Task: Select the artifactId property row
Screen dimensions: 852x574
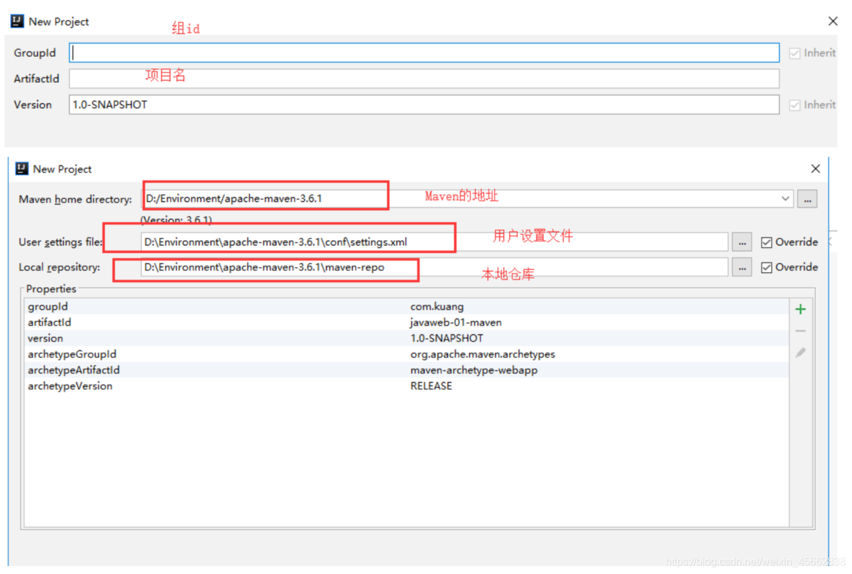Action: click(x=407, y=323)
